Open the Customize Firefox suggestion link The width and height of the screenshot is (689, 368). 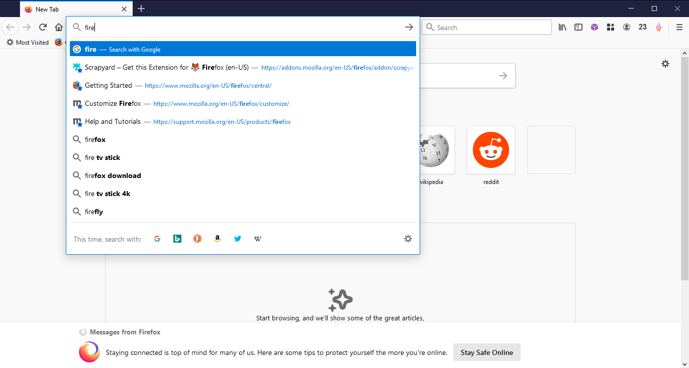tap(181, 103)
